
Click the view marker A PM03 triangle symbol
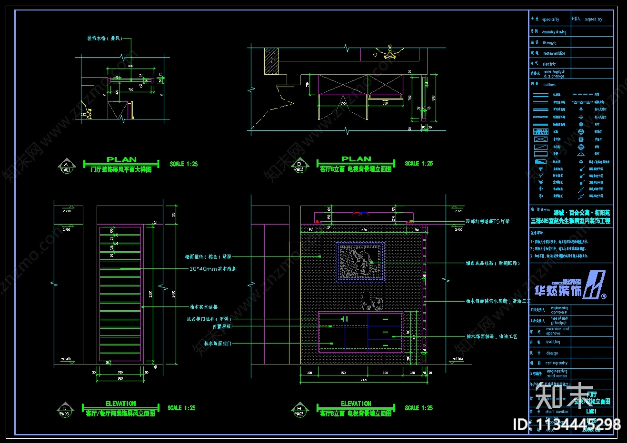point(66,166)
